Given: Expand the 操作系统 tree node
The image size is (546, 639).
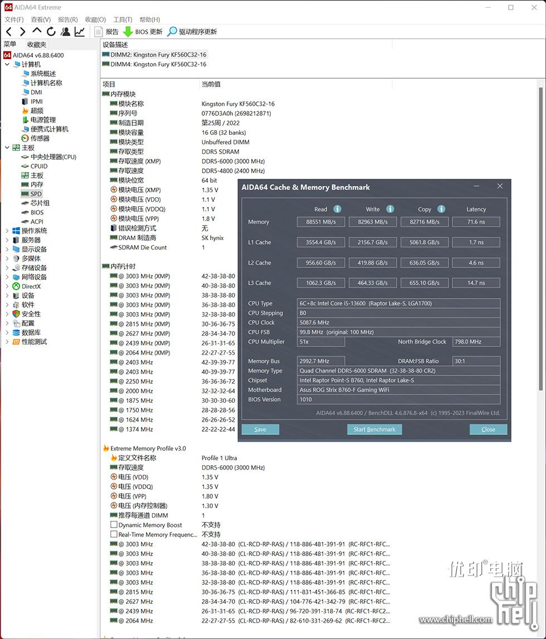Looking at the screenshot, I should 7,231.
